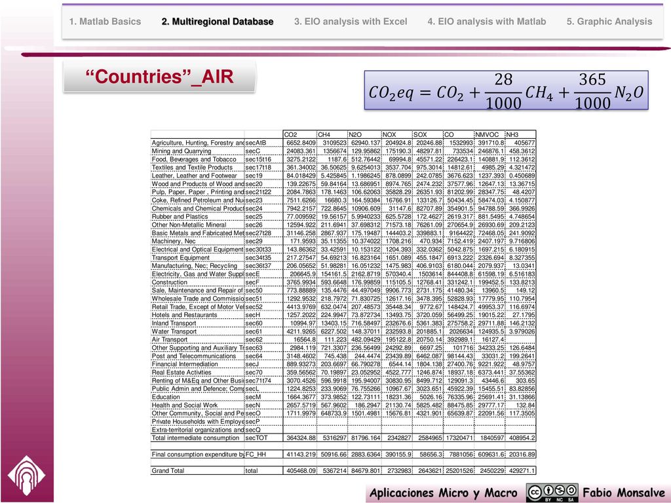This screenshot has height=503, width=671.
Task: Click the 'sec27t28' sector code cell
Action: click(x=263, y=233)
